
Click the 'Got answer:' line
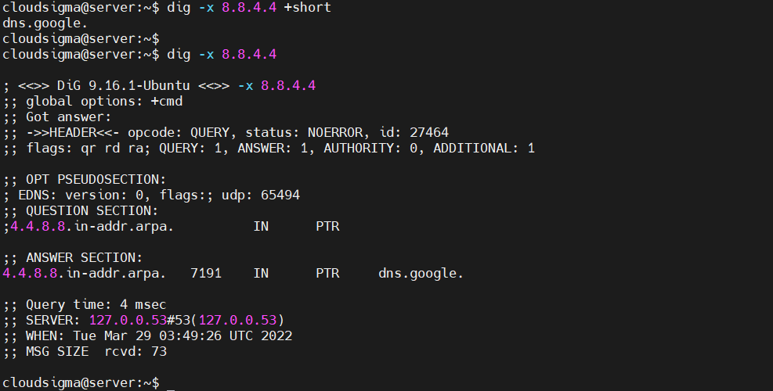(x=57, y=117)
